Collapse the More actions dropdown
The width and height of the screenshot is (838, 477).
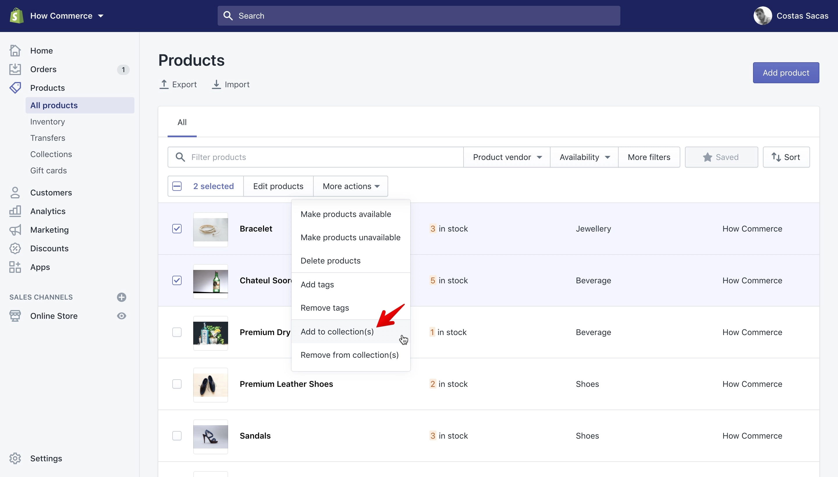(x=351, y=186)
